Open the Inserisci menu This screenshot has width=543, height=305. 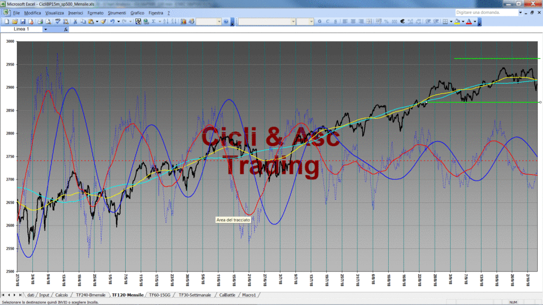click(75, 13)
